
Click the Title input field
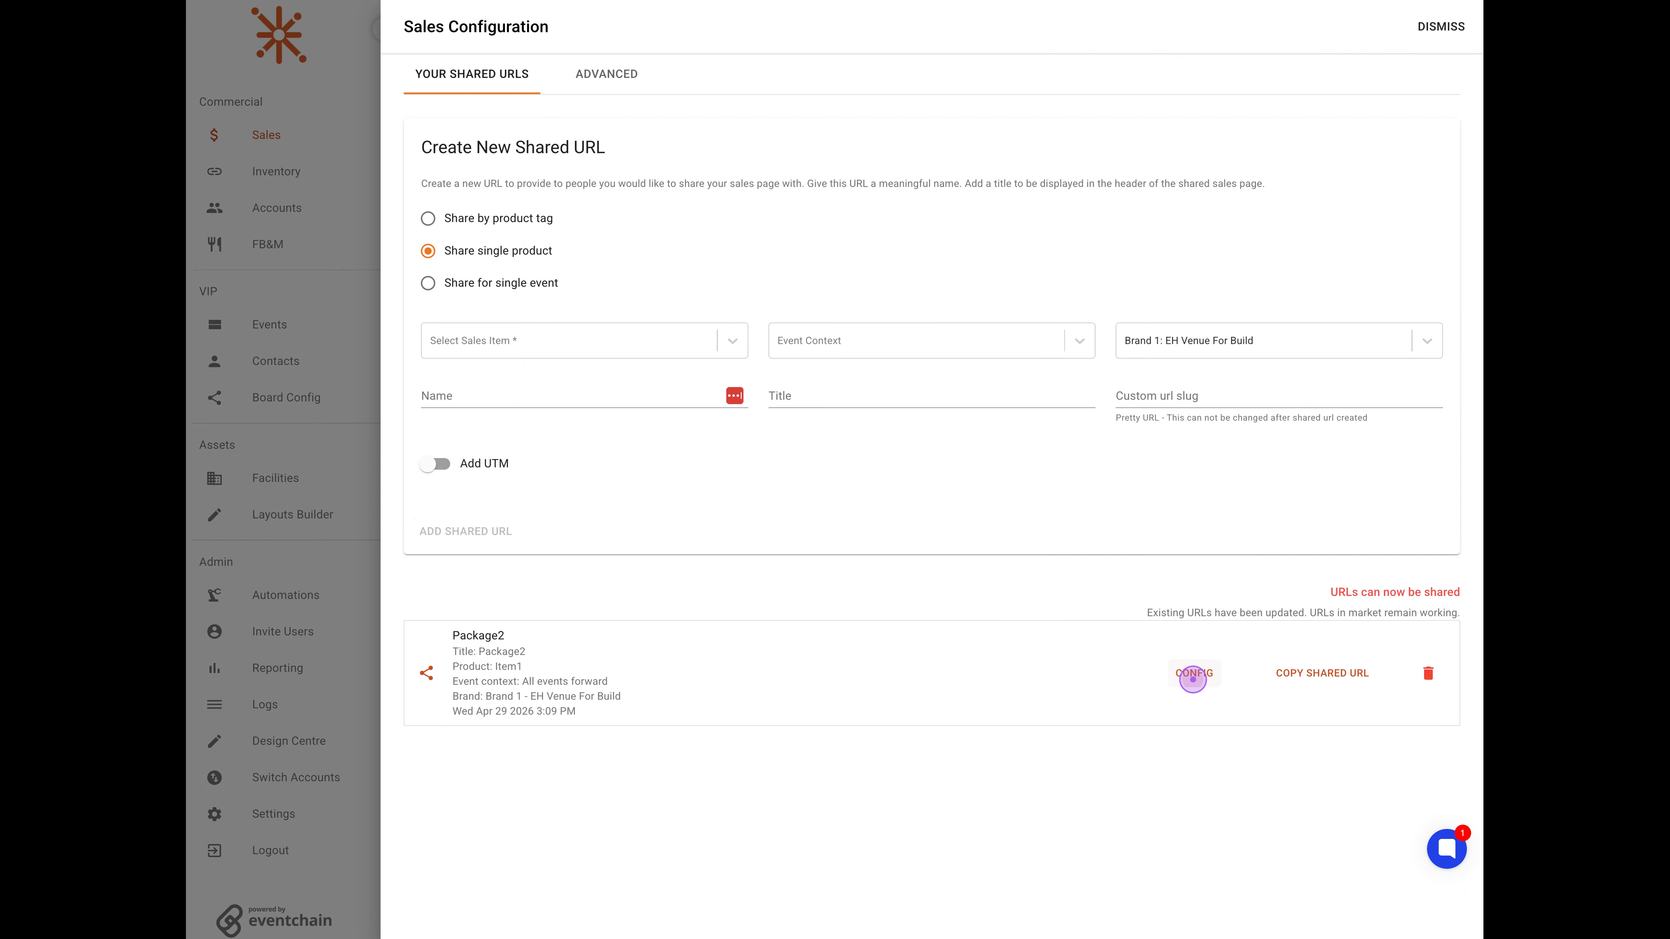pos(932,396)
